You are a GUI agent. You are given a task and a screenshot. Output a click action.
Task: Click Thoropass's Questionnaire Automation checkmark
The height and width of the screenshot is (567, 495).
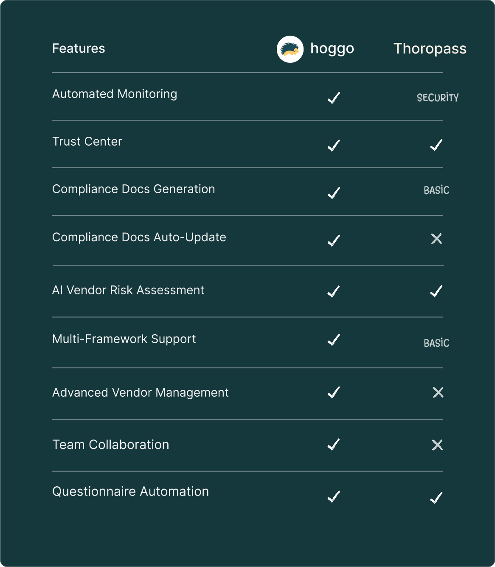436,497
